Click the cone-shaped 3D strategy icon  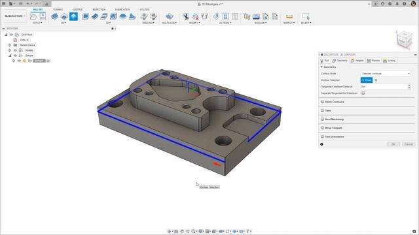click(x=132, y=16)
